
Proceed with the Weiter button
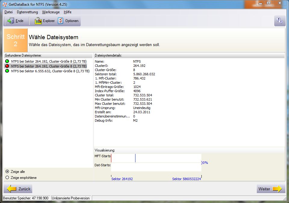[x=271, y=189]
